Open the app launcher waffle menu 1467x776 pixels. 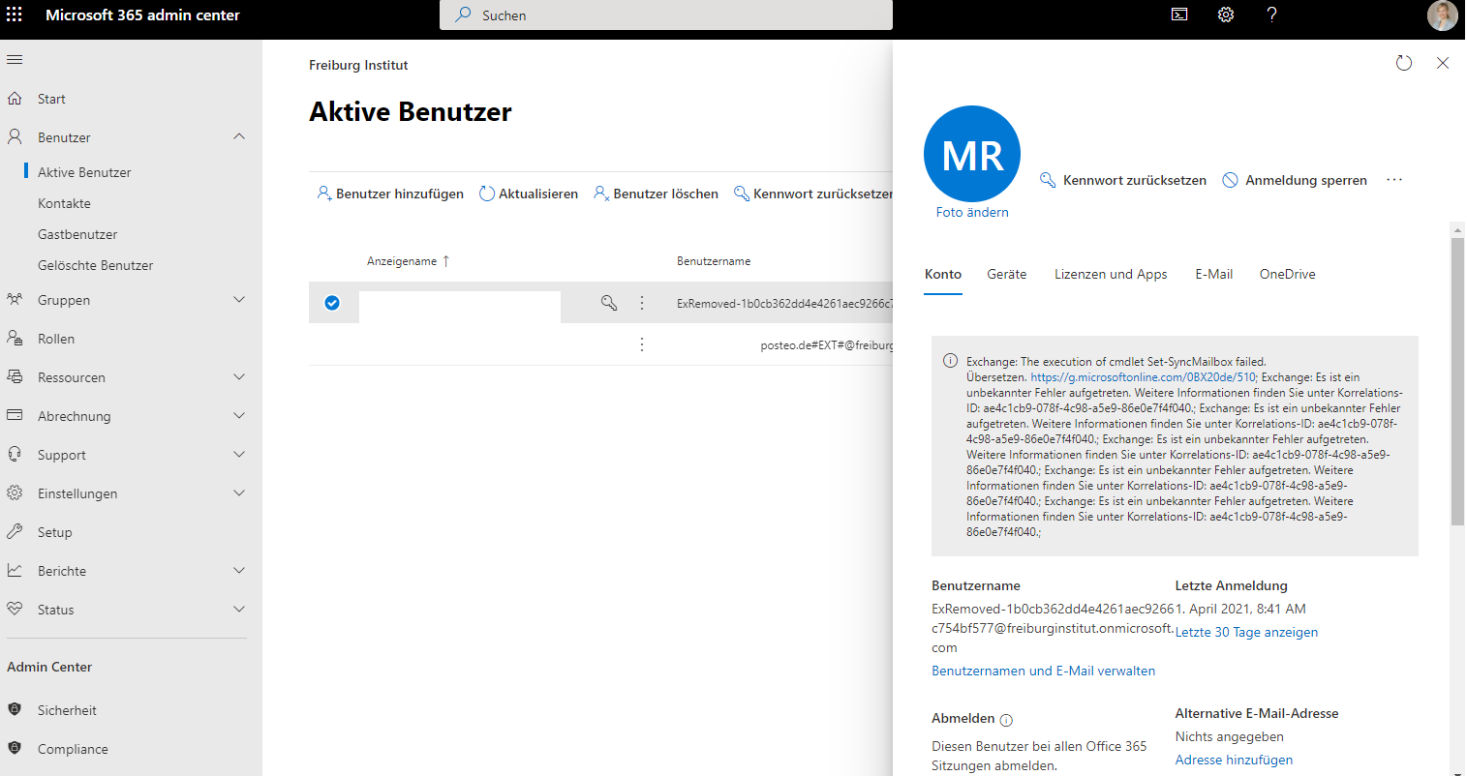click(x=15, y=15)
